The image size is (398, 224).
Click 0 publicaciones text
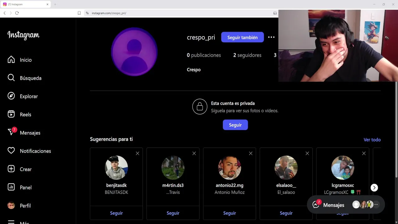(204, 55)
